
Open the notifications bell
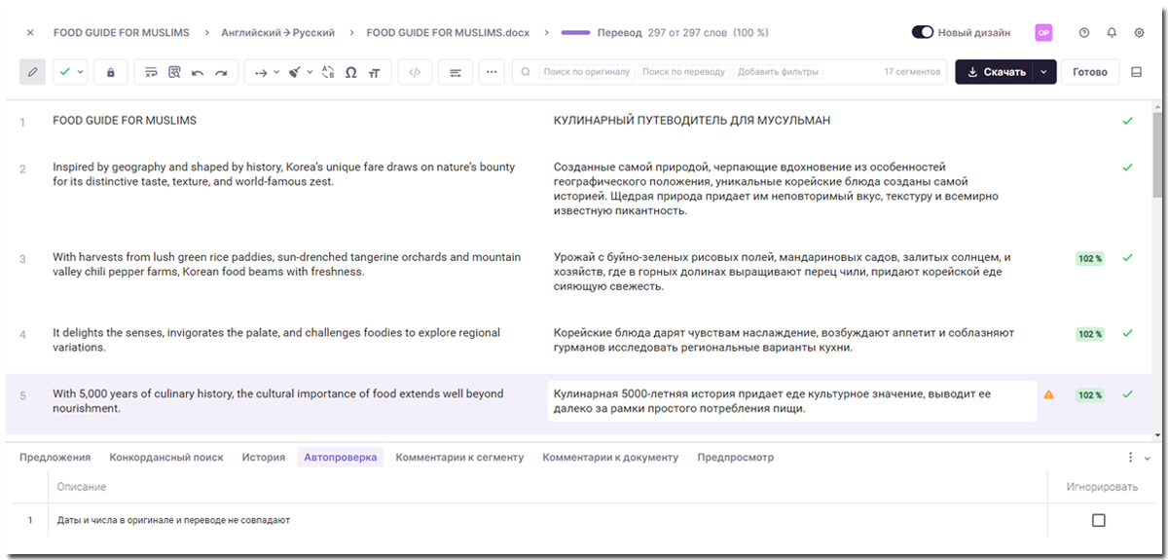point(1112,32)
